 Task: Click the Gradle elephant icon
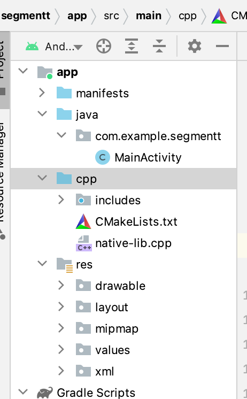[45, 393]
